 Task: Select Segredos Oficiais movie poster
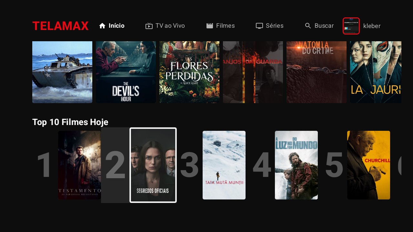click(153, 165)
